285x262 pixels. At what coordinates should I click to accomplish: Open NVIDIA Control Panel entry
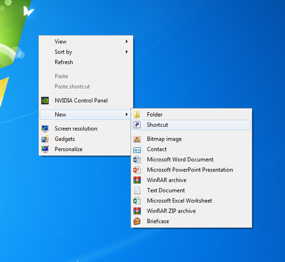pos(86,101)
